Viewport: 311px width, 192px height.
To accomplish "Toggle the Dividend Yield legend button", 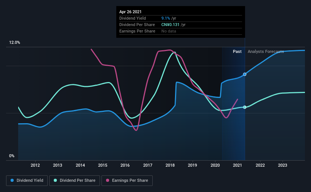I will coord(27,181).
